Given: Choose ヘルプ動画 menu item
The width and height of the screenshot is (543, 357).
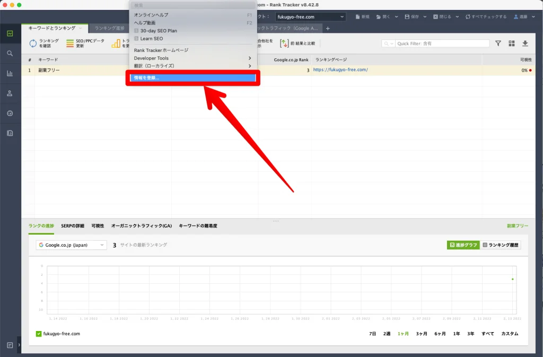Looking at the screenshot, I should pos(192,23).
